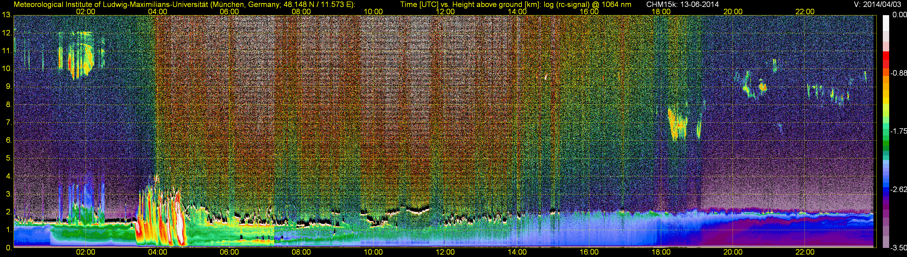This screenshot has height=257, width=907.
Task: Click the 13 km label on the height axis
Action: pos(6,15)
